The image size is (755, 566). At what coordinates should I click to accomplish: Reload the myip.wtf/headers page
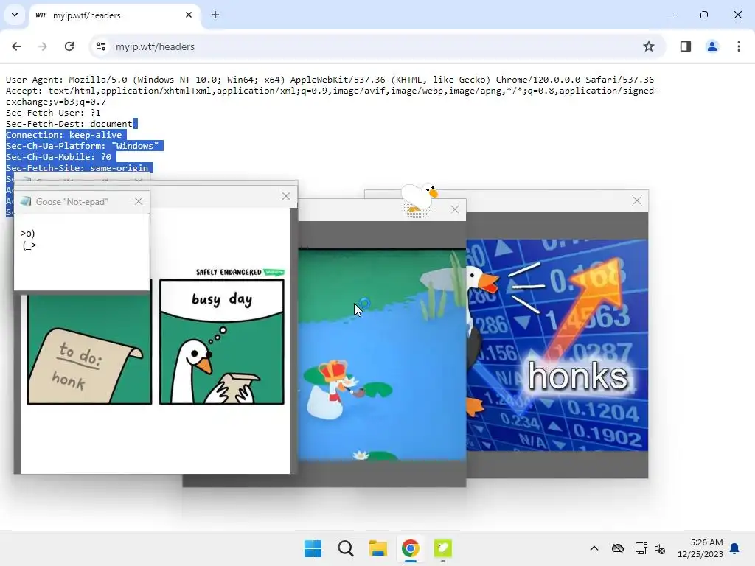[69, 46]
